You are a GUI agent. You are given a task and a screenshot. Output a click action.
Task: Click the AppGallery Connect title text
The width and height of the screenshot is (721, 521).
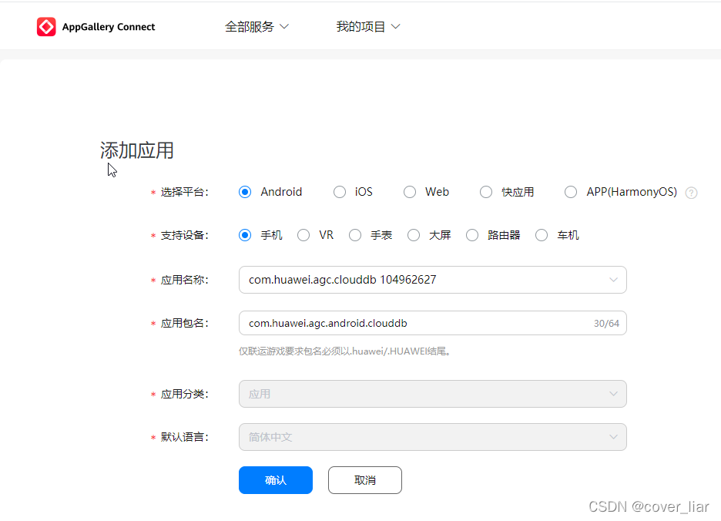(x=109, y=27)
